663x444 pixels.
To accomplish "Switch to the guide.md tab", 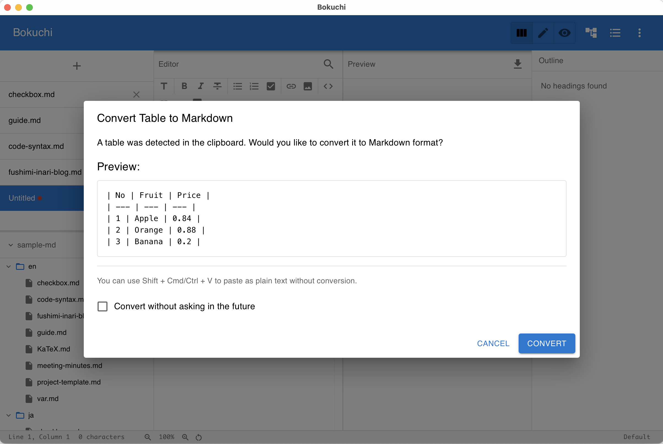I will coord(24,120).
